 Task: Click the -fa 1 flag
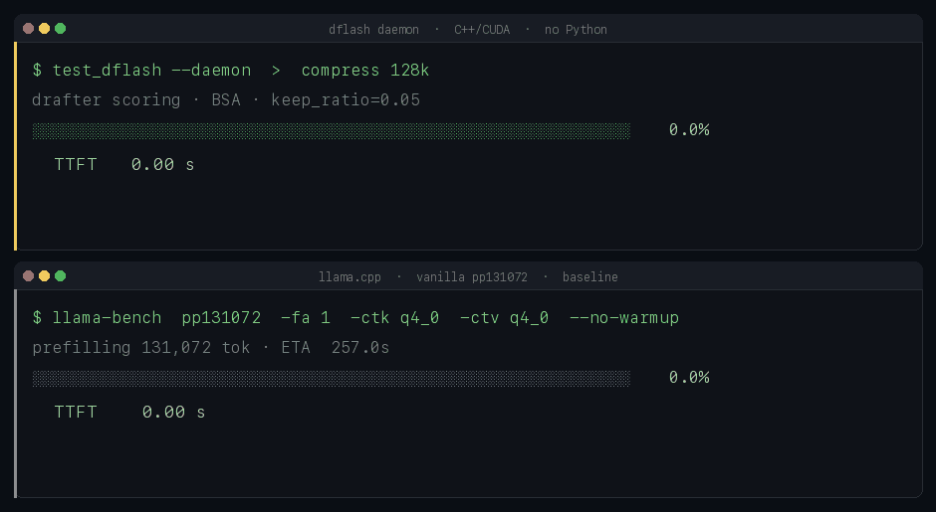click(x=305, y=318)
